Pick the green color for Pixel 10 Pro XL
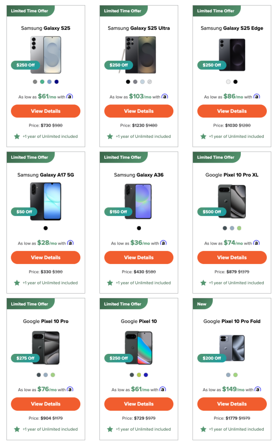This screenshot has height=444, width=275. click(239, 228)
